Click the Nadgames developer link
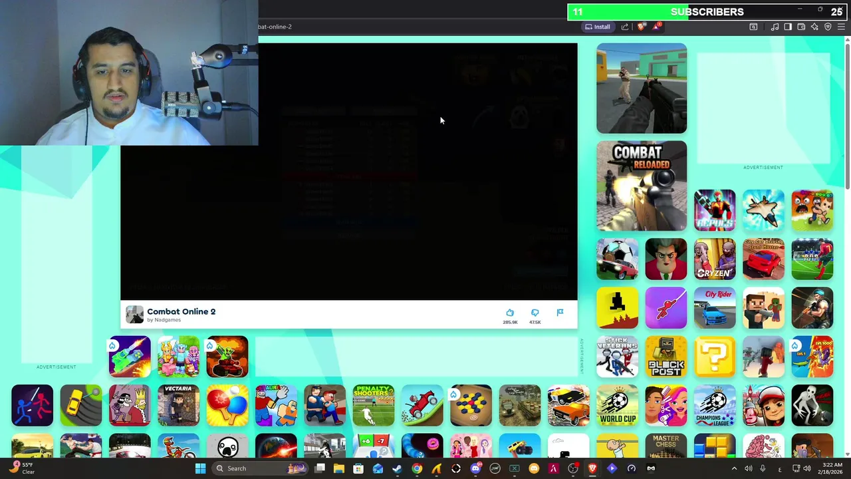The width and height of the screenshot is (851, 479). 168,320
